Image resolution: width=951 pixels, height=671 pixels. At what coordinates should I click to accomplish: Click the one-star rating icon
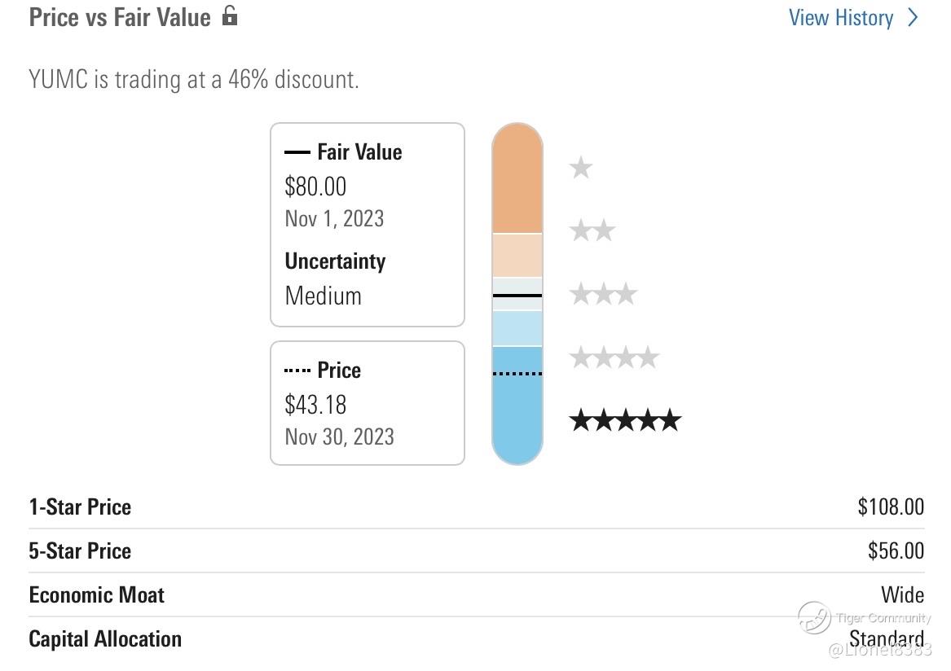pos(581,169)
